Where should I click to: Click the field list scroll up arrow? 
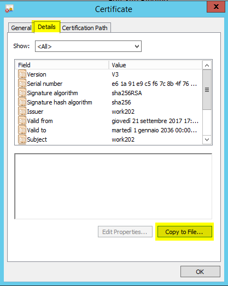click(x=207, y=65)
